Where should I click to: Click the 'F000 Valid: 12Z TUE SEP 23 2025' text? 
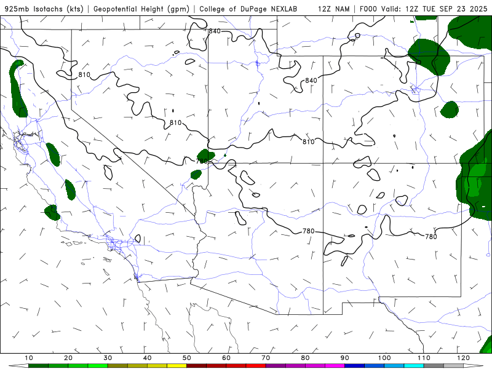(x=423, y=9)
